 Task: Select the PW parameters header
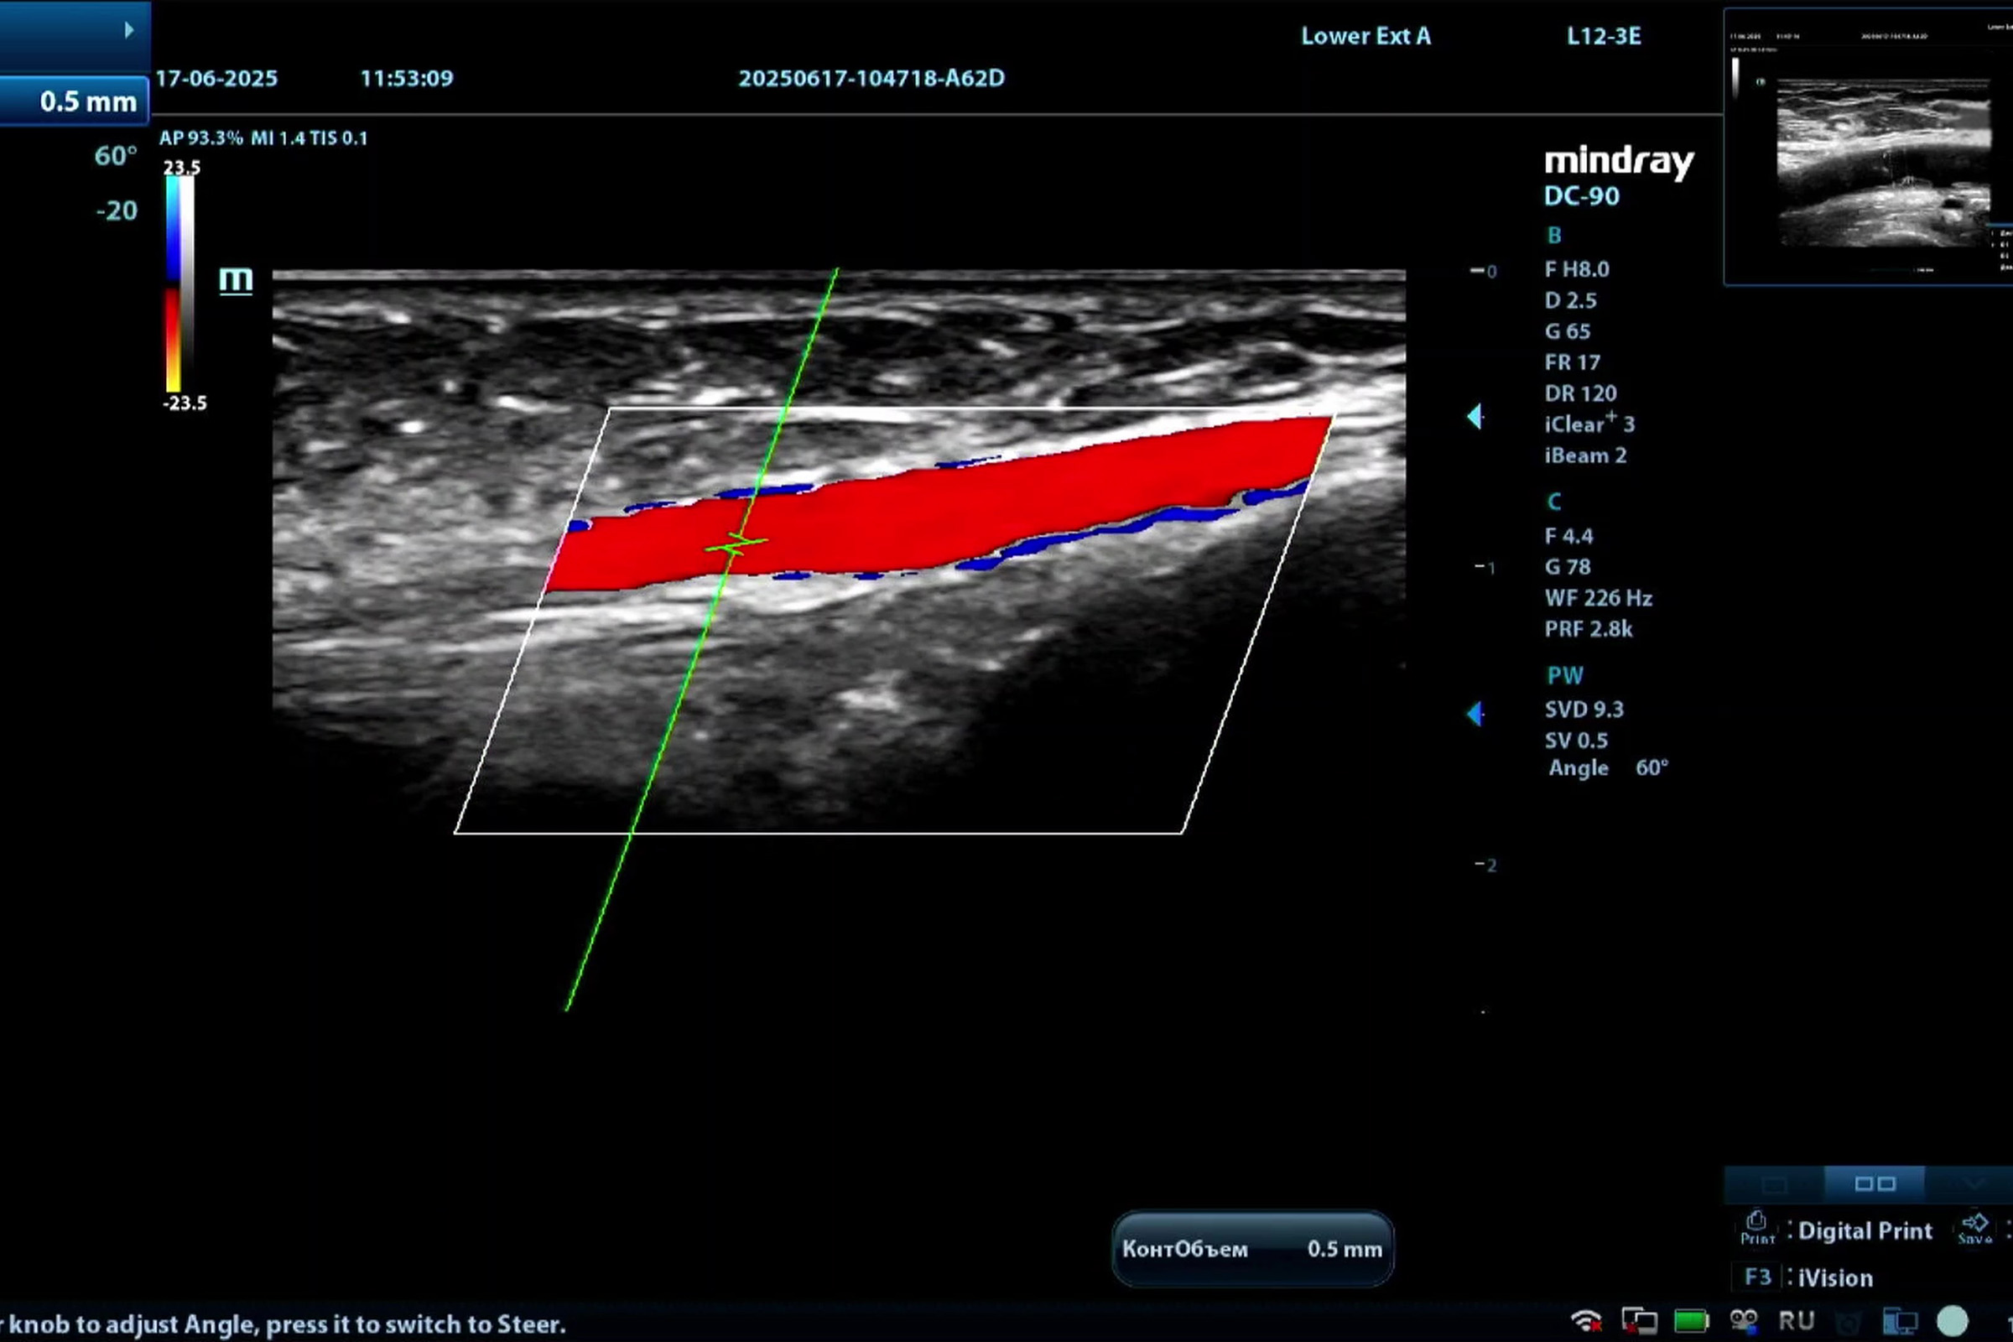(1564, 675)
